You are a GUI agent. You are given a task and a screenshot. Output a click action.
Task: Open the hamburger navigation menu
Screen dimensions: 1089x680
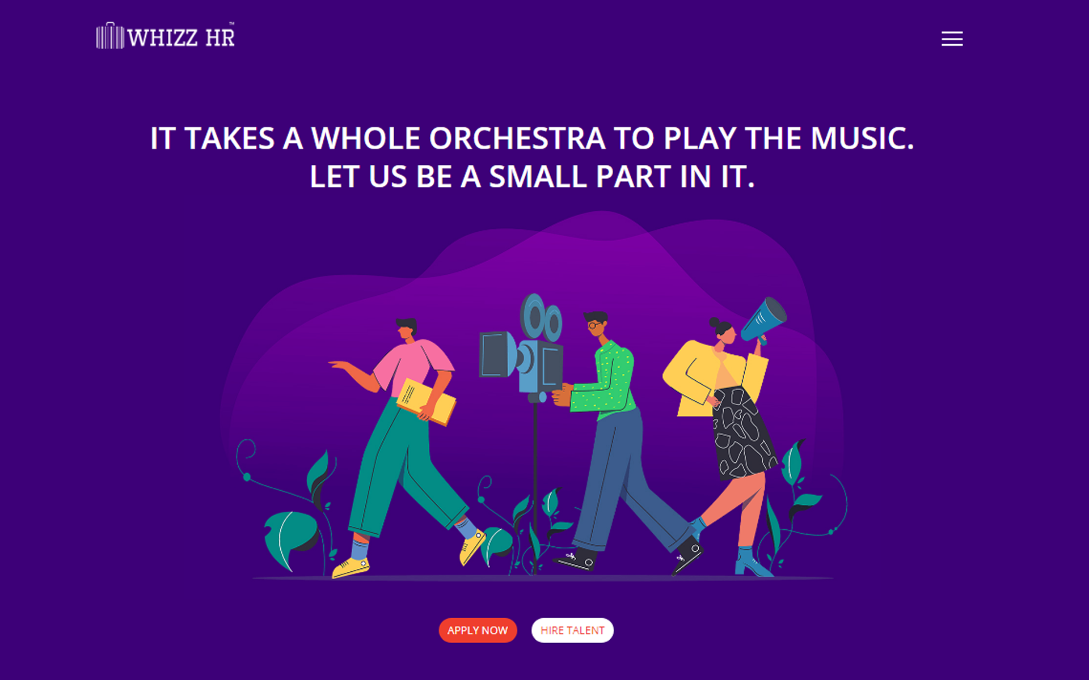pos(952,39)
